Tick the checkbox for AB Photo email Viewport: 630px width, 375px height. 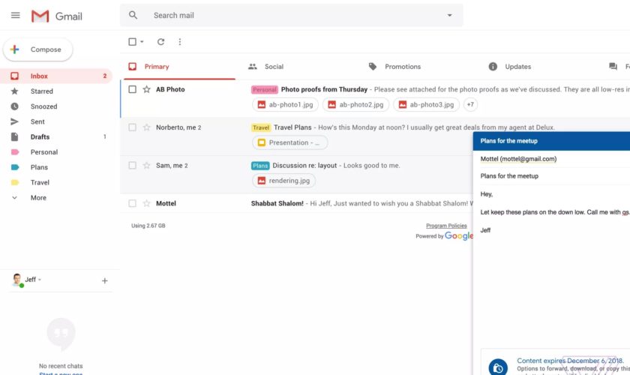[132, 89]
